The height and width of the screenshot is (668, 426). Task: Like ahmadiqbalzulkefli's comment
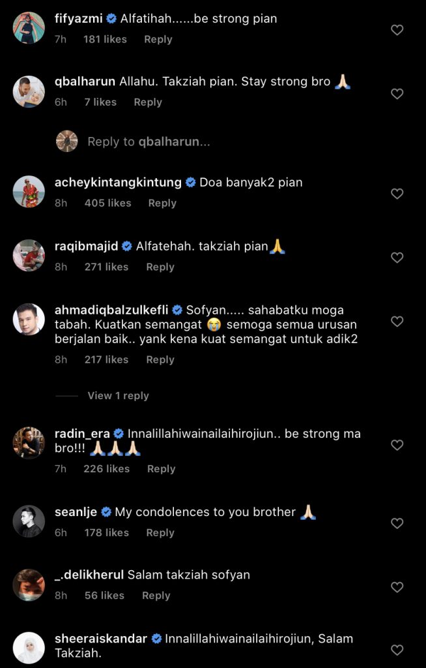(x=397, y=322)
